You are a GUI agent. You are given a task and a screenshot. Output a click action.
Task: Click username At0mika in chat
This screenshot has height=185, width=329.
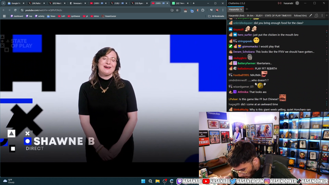[243, 92]
